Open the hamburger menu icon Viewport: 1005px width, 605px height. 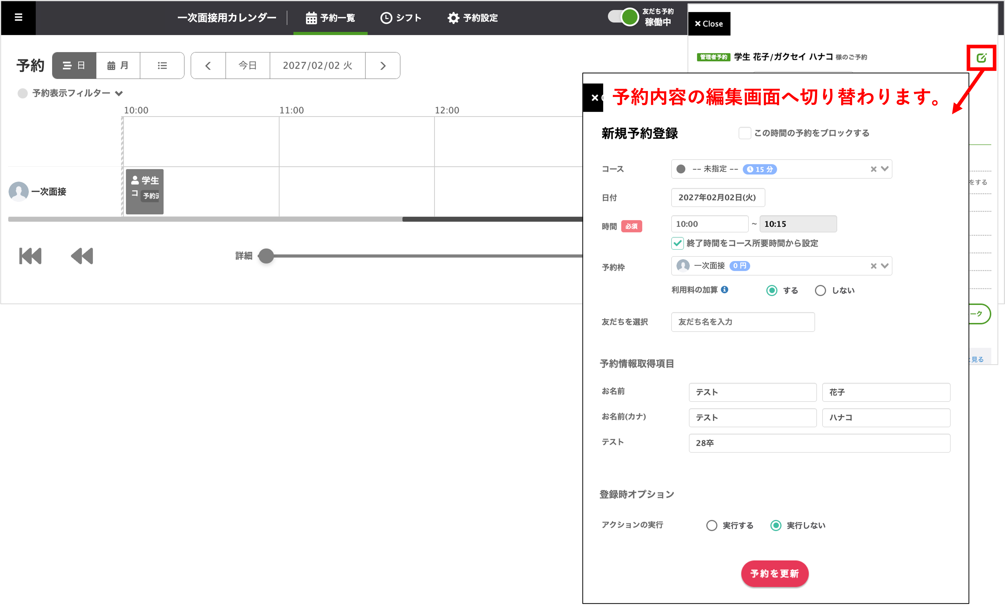[18, 17]
